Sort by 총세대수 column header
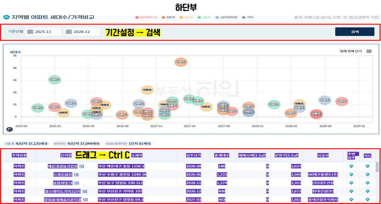The width and height of the screenshot is (381, 204). [x=221, y=155]
